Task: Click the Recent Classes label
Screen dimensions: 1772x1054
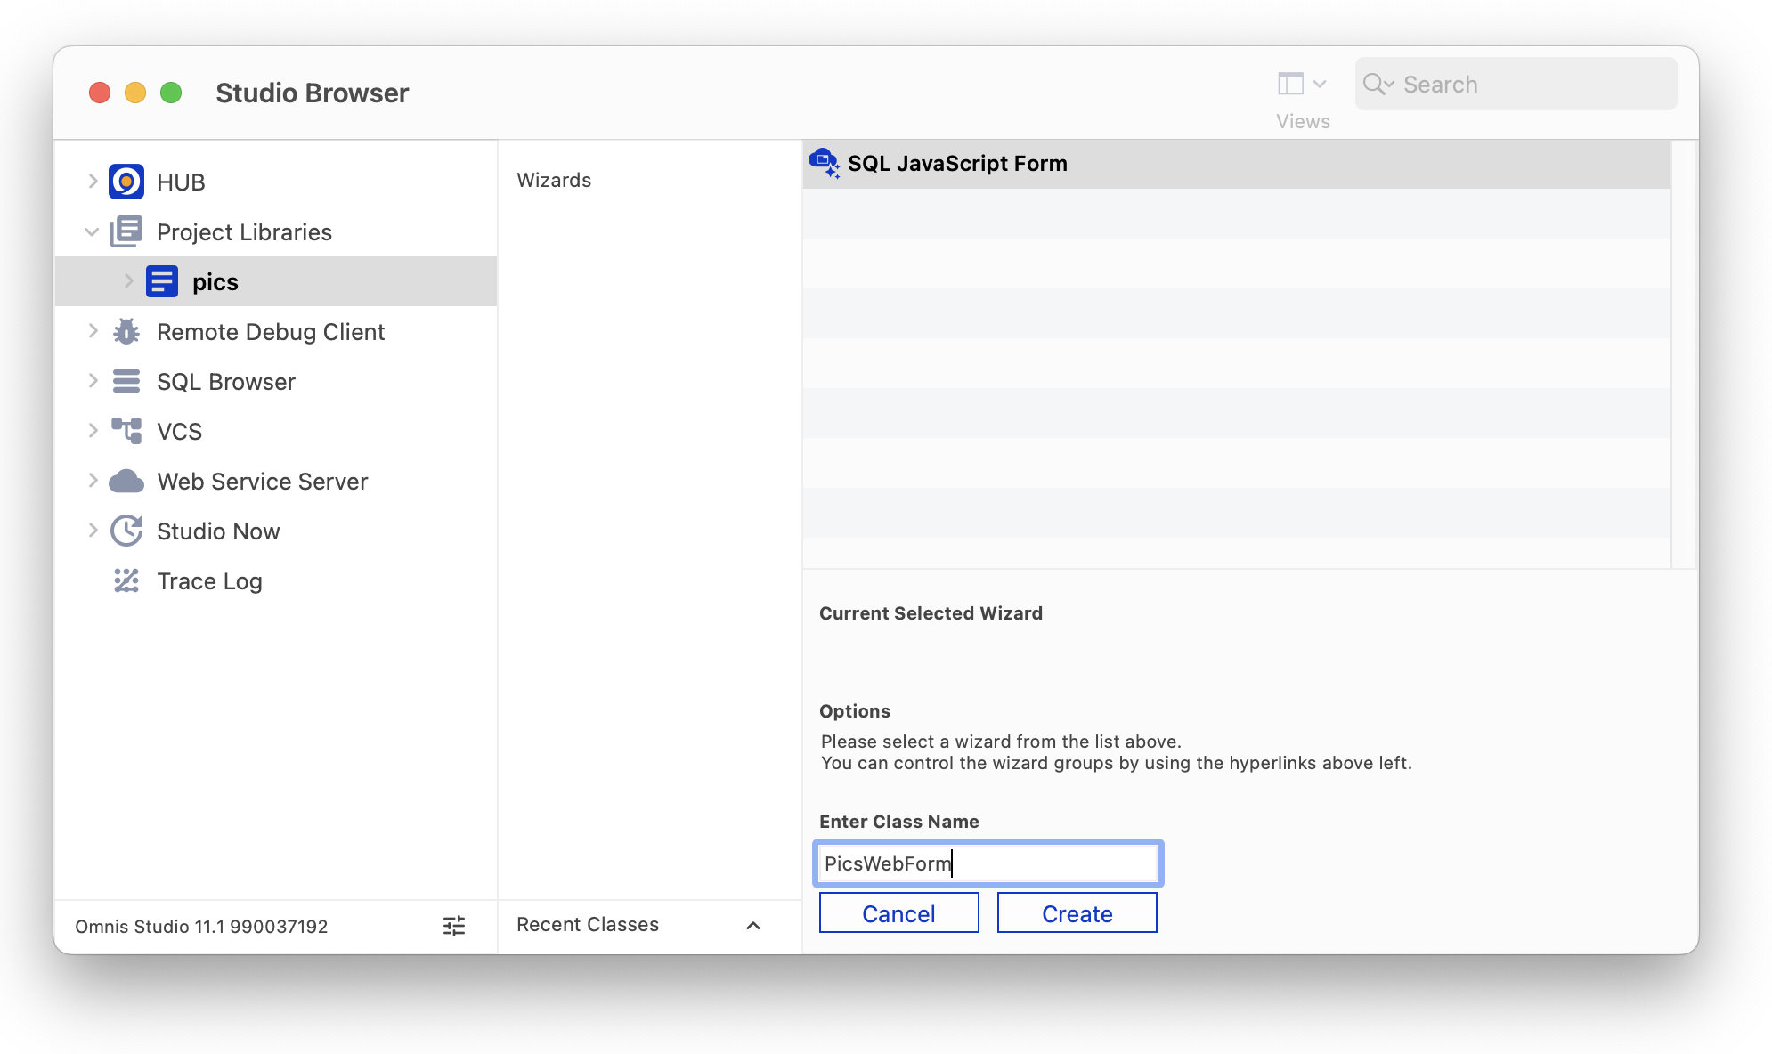Action: (x=588, y=924)
